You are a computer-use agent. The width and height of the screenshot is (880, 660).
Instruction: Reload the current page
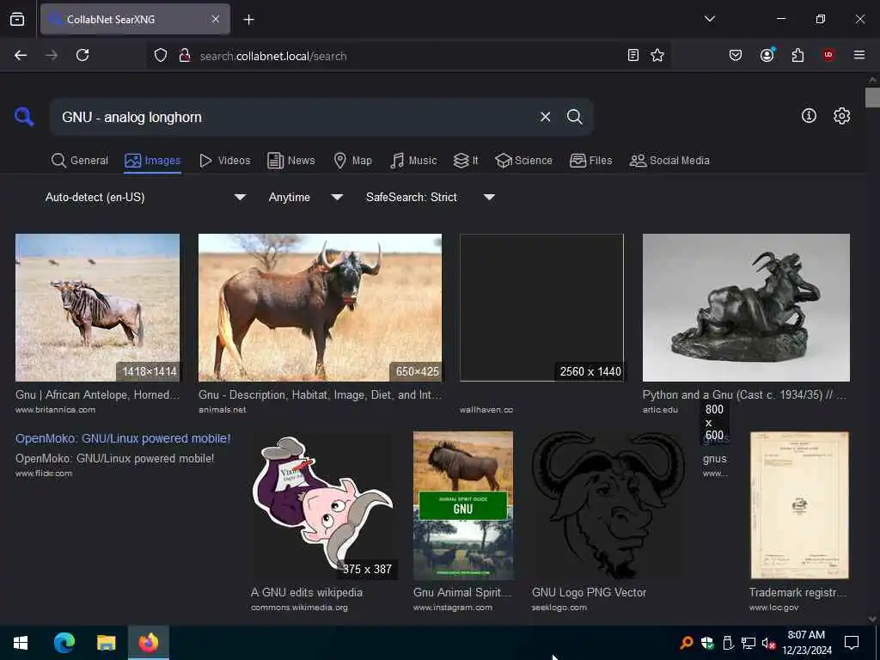(82, 55)
